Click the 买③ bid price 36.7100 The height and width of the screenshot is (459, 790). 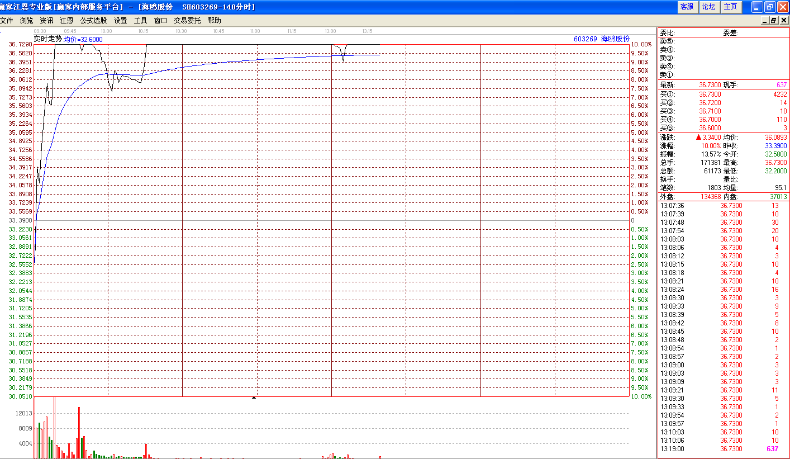pos(710,111)
